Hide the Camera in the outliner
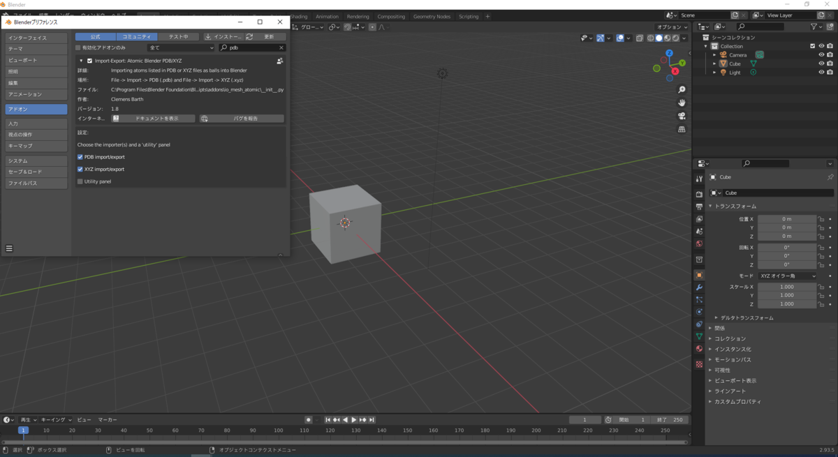Image resolution: width=838 pixels, height=457 pixels. coord(821,55)
